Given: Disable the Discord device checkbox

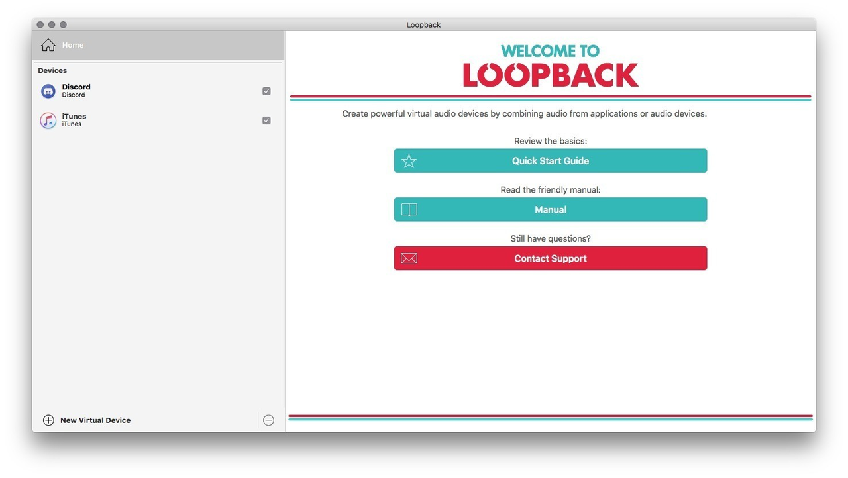Looking at the screenshot, I should coord(266,91).
